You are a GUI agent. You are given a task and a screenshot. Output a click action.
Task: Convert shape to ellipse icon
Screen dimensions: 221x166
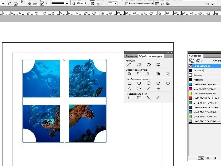(x=168, y=83)
